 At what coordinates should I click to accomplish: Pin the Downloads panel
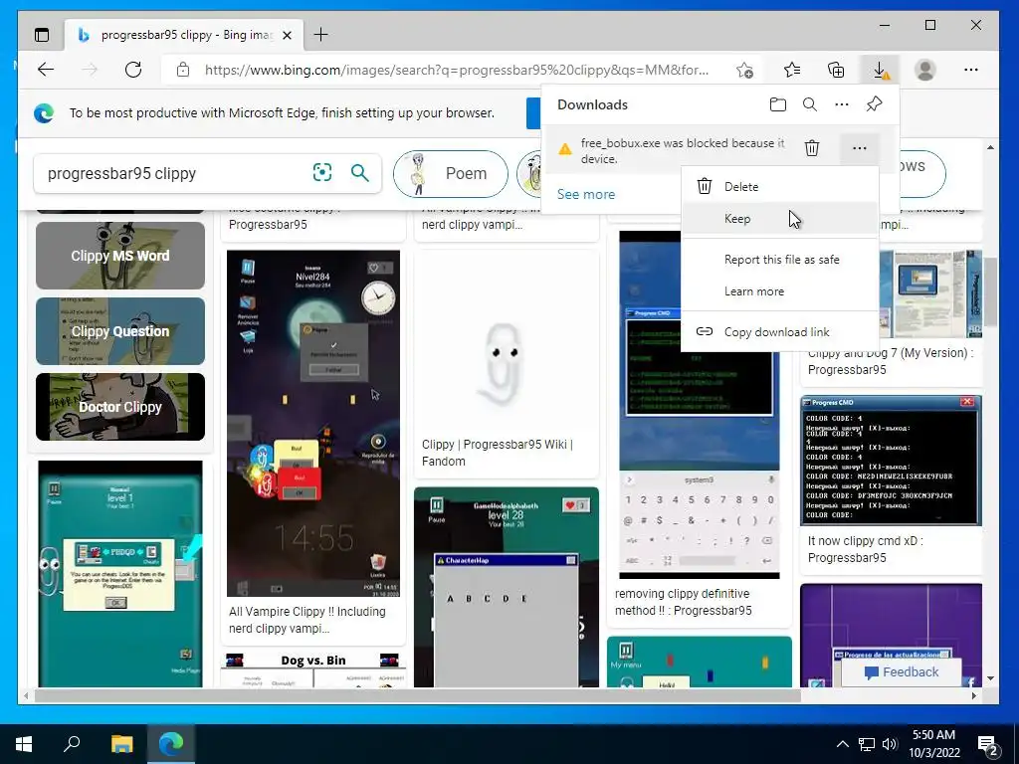tap(874, 104)
